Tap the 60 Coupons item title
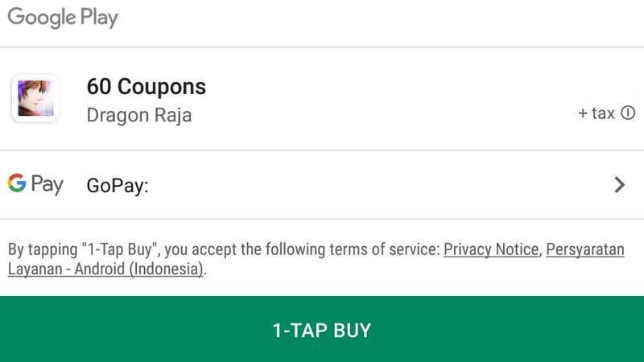 147,87
